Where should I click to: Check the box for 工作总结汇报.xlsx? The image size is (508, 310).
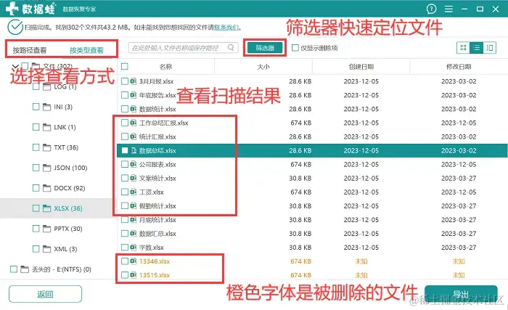pos(125,123)
